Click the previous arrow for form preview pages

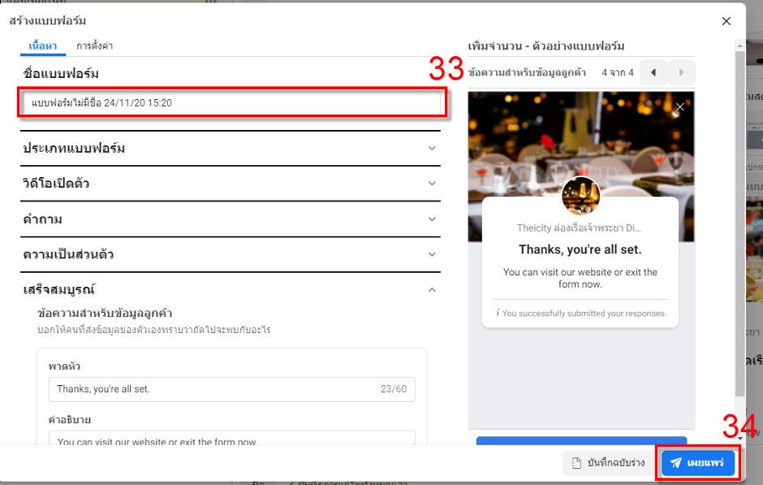pyautogui.click(x=654, y=72)
